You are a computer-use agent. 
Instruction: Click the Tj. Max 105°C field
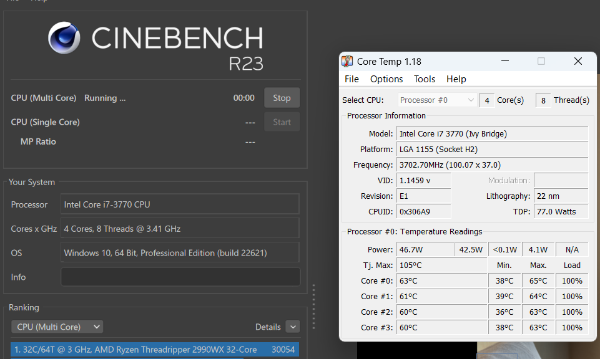click(441, 265)
